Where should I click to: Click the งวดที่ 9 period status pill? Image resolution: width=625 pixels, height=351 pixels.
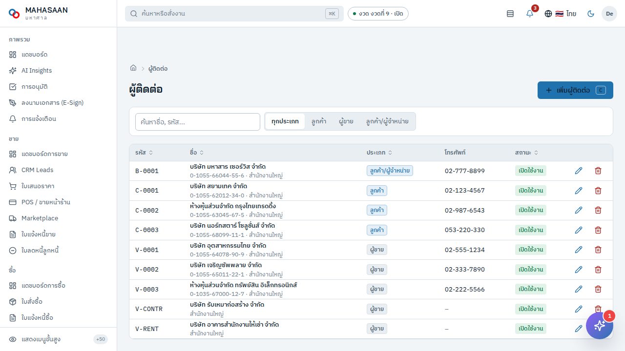378,14
